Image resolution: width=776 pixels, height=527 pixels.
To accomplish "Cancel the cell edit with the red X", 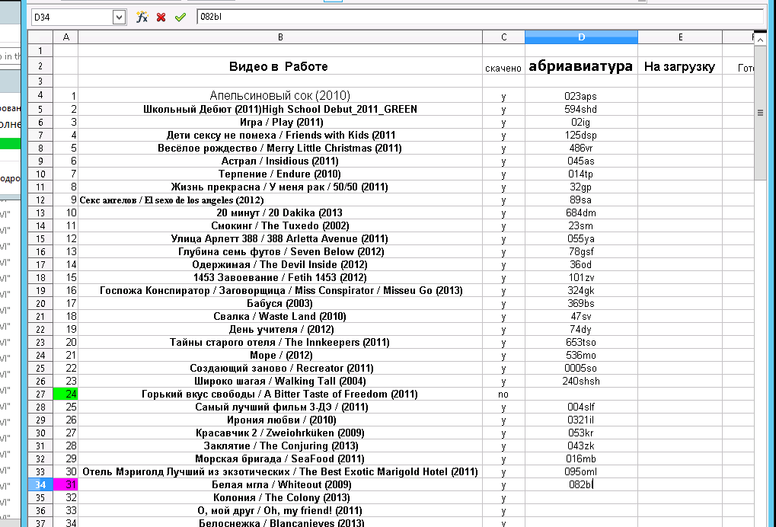I will point(161,18).
